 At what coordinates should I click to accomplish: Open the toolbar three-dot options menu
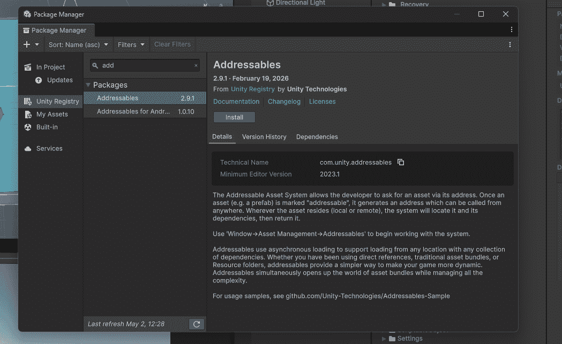509,44
